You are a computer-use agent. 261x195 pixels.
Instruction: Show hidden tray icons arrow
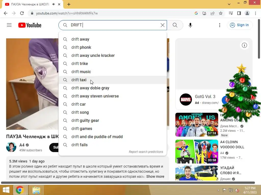tap(218, 190)
